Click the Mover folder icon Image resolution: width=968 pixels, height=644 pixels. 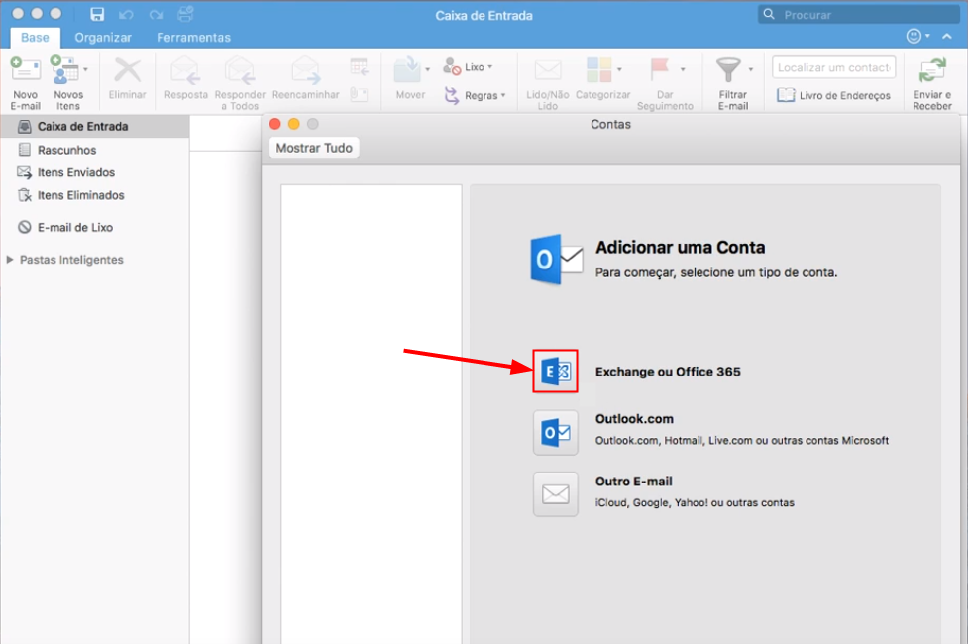click(x=407, y=69)
